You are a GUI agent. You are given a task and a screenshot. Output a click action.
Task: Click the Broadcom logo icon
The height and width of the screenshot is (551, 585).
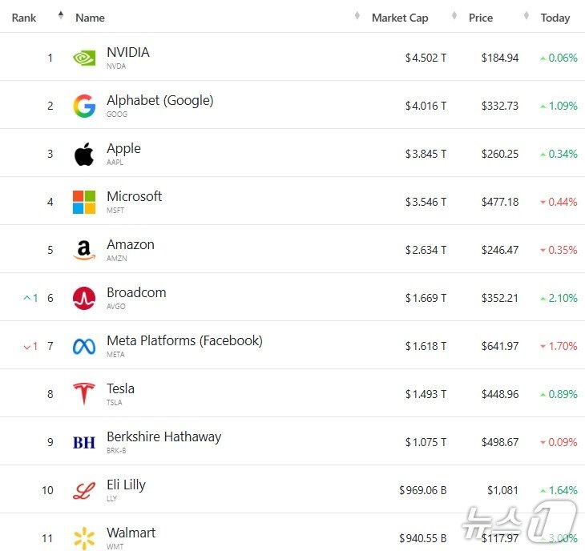click(84, 298)
